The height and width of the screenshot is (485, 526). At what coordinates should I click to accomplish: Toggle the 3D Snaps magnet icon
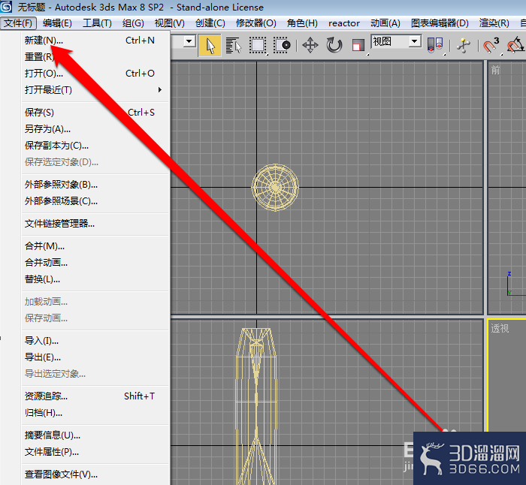pos(491,45)
